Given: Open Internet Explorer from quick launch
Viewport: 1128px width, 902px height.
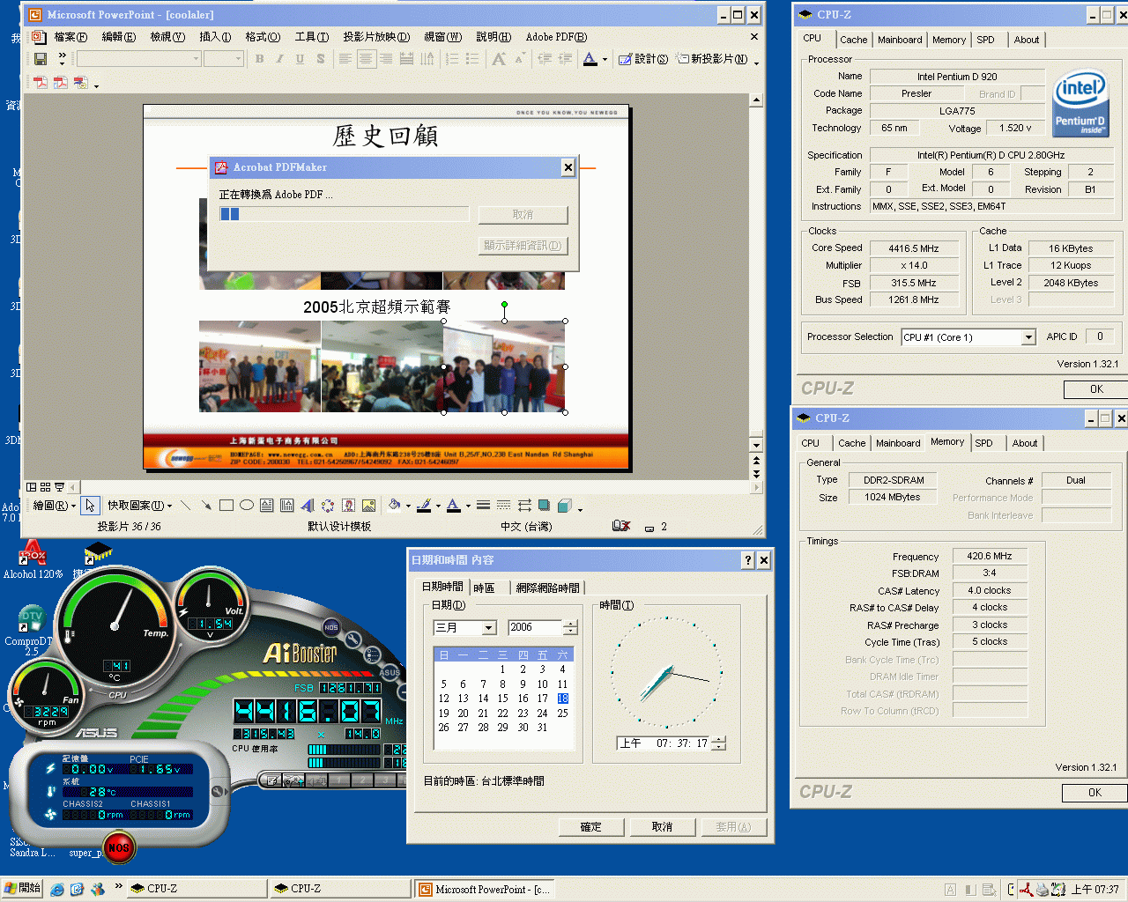Looking at the screenshot, I should [57, 890].
